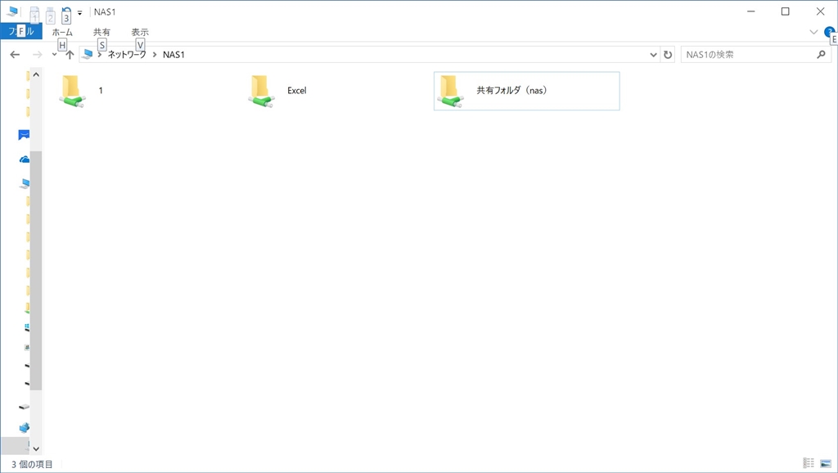Click the magnifier search icon

(x=822, y=55)
